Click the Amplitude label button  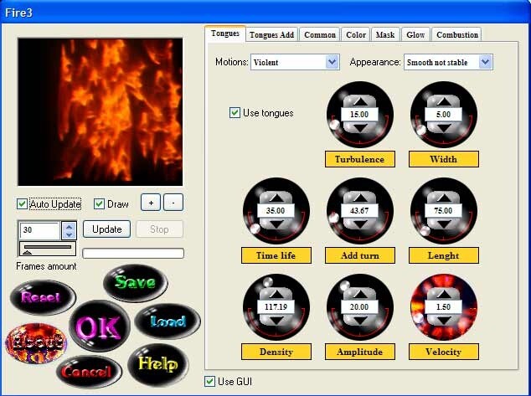point(359,352)
